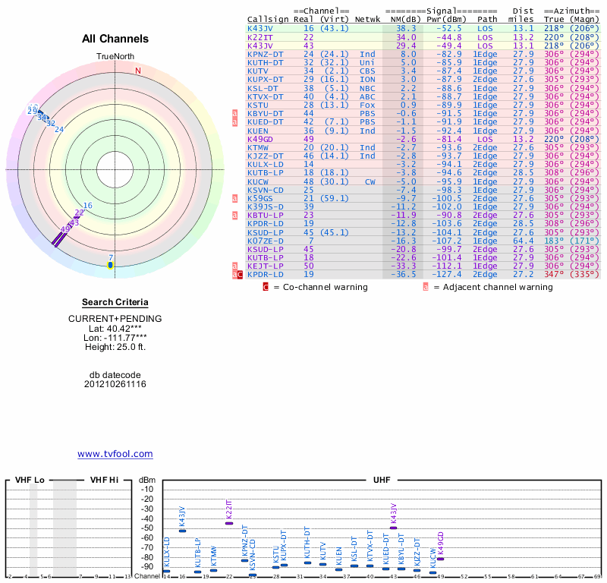Image resolution: width=607 pixels, height=583 pixels.
Task: Click the adjacent channel warning icon beside K59GS
Action: 235,198
